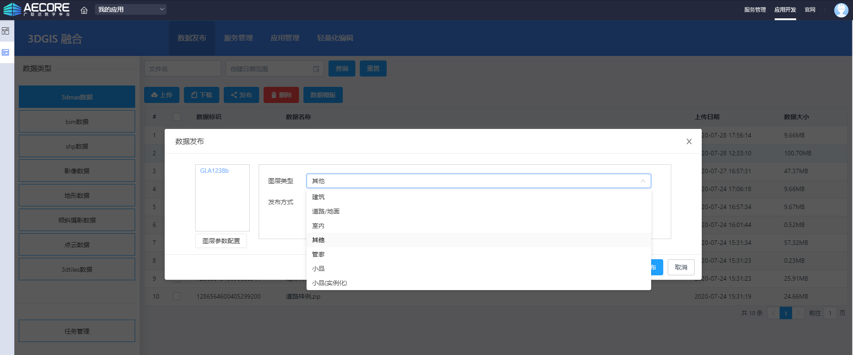Close the 数据发布 dialog with X
853x355 pixels.
(x=689, y=141)
